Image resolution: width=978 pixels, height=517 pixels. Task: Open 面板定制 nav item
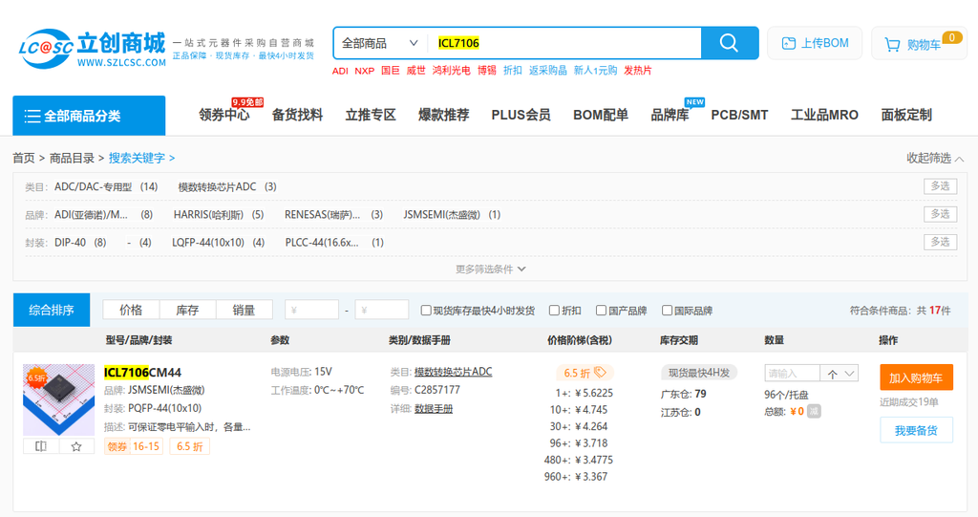[x=906, y=115]
